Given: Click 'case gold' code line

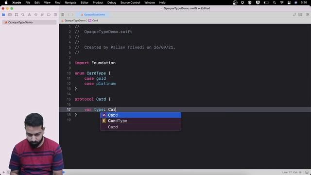Looking at the screenshot, I should 95,78.
